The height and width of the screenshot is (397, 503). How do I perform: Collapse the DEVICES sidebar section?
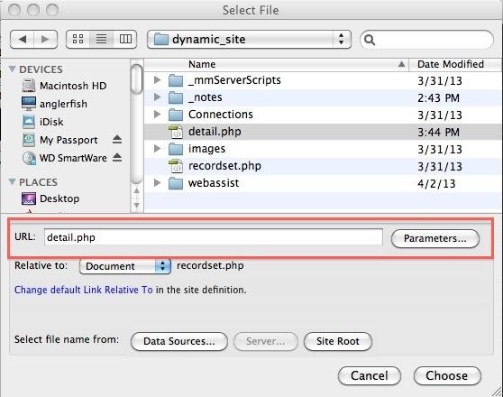(x=13, y=69)
